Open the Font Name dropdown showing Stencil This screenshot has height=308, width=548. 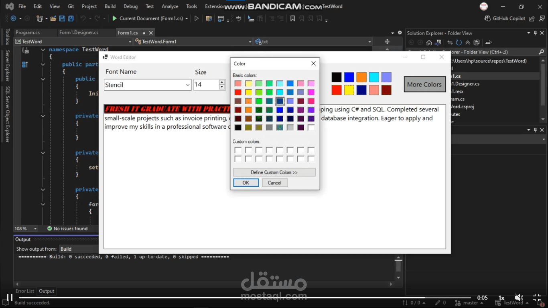pyautogui.click(x=188, y=85)
